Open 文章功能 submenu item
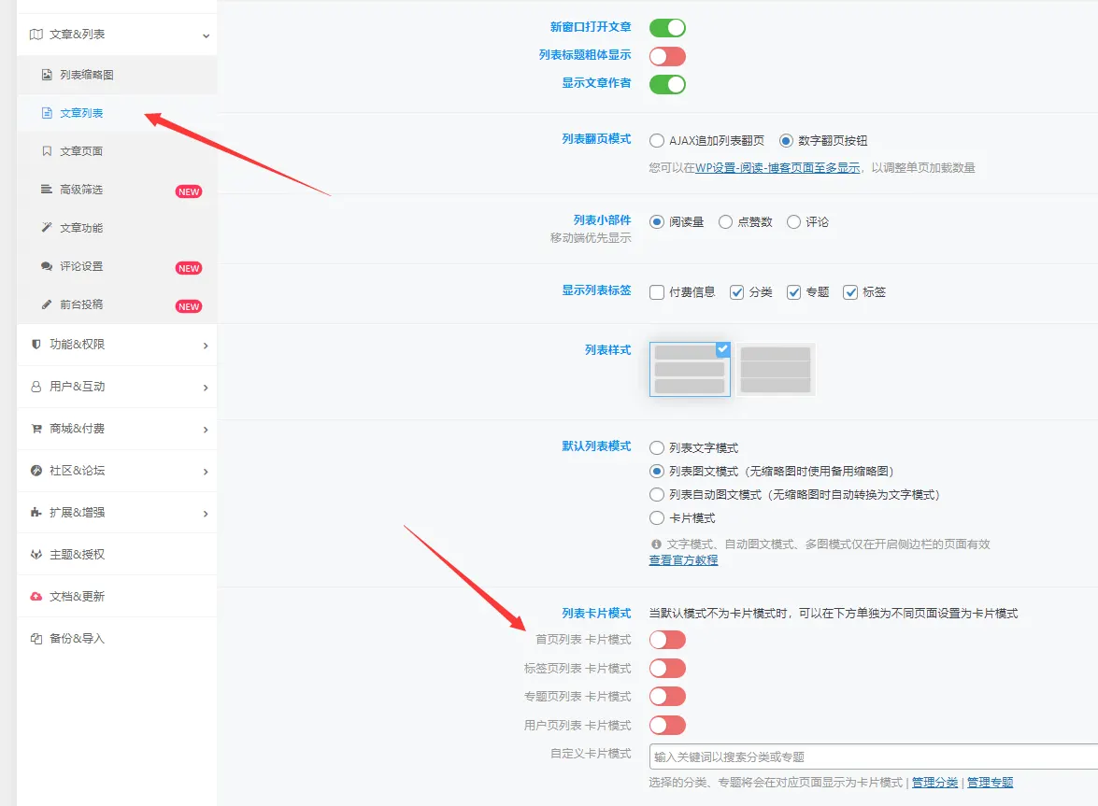1098x806 pixels. 117,228
